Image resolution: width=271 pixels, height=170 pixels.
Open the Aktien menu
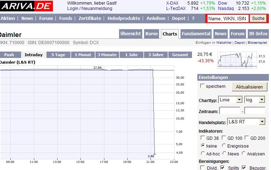point(8,18)
